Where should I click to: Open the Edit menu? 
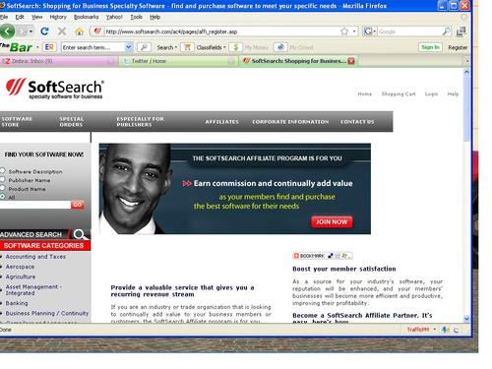pyautogui.click(x=20, y=17)
